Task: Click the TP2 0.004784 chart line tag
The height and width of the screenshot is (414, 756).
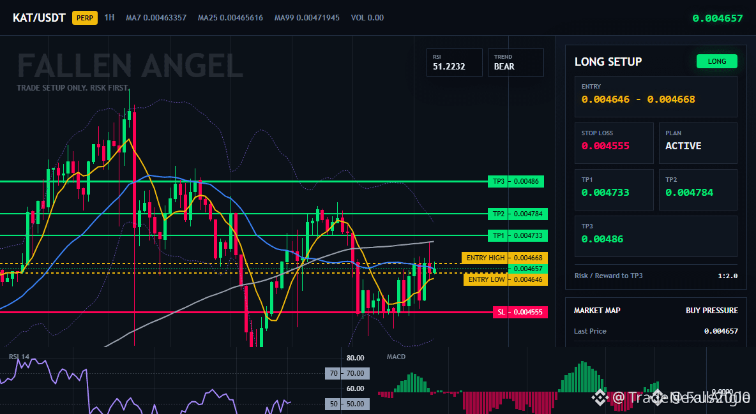Action: (x=518, y=214)
